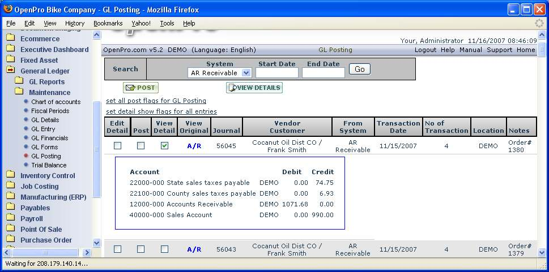The height and width of the screenshot is (272, 549).
Task: Expand the GL Reports folder
Action: [x=19, y=81]
